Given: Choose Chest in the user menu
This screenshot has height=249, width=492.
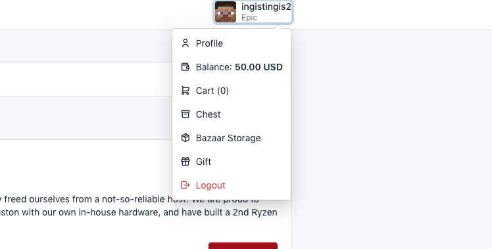Looking at the screenshot, I should pos(232,114).
